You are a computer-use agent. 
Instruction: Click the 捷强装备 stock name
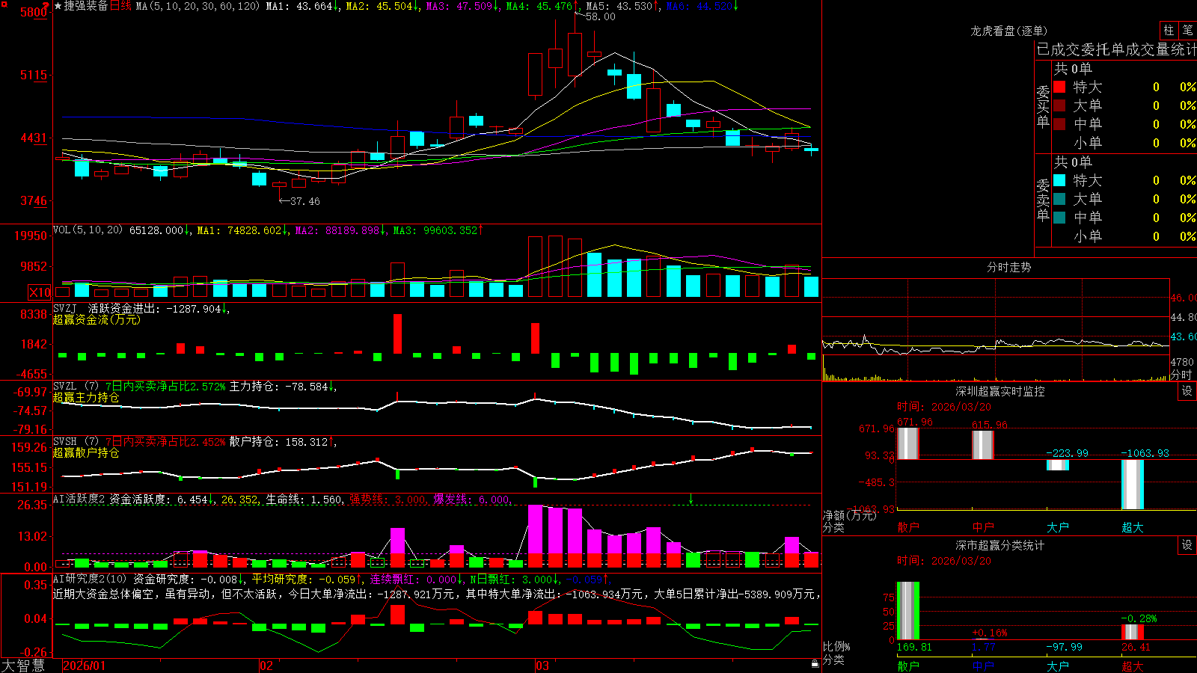point(86,6)
